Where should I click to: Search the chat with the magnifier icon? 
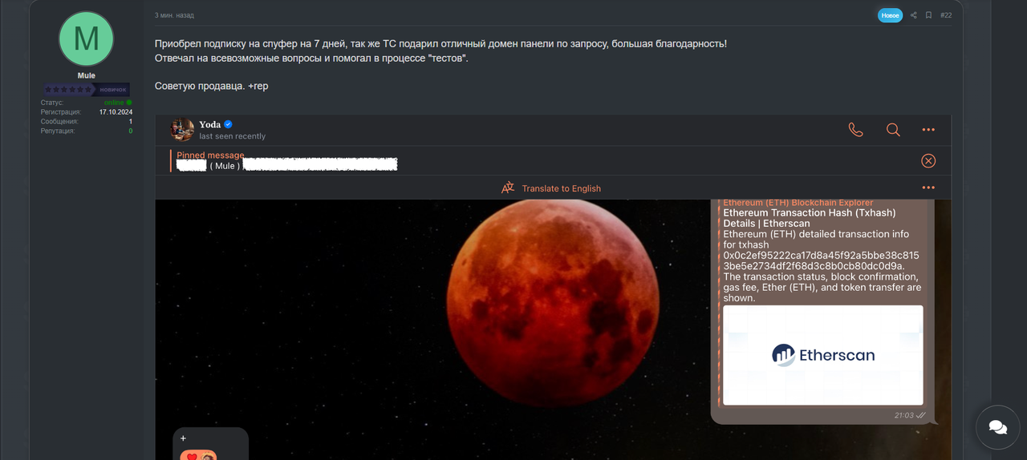(x=893, y=130)
